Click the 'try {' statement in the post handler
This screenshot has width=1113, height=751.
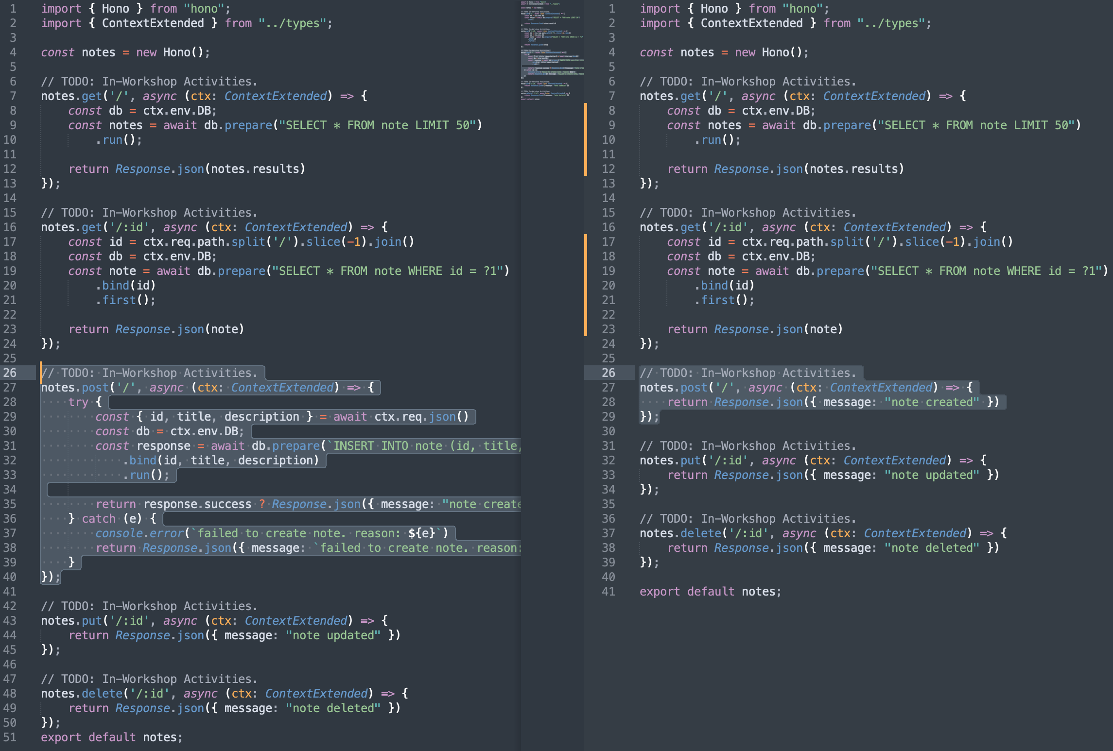coord(85,402)
